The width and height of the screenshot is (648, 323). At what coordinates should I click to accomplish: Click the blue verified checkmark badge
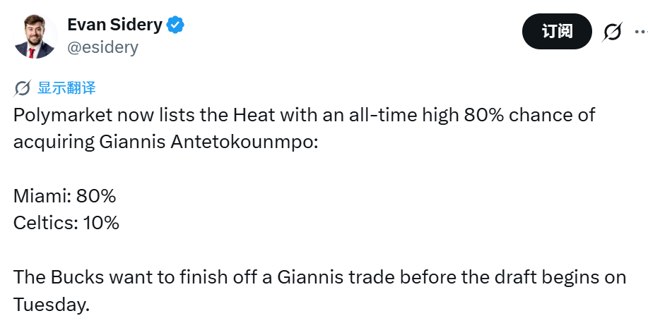tap(176, 25)
